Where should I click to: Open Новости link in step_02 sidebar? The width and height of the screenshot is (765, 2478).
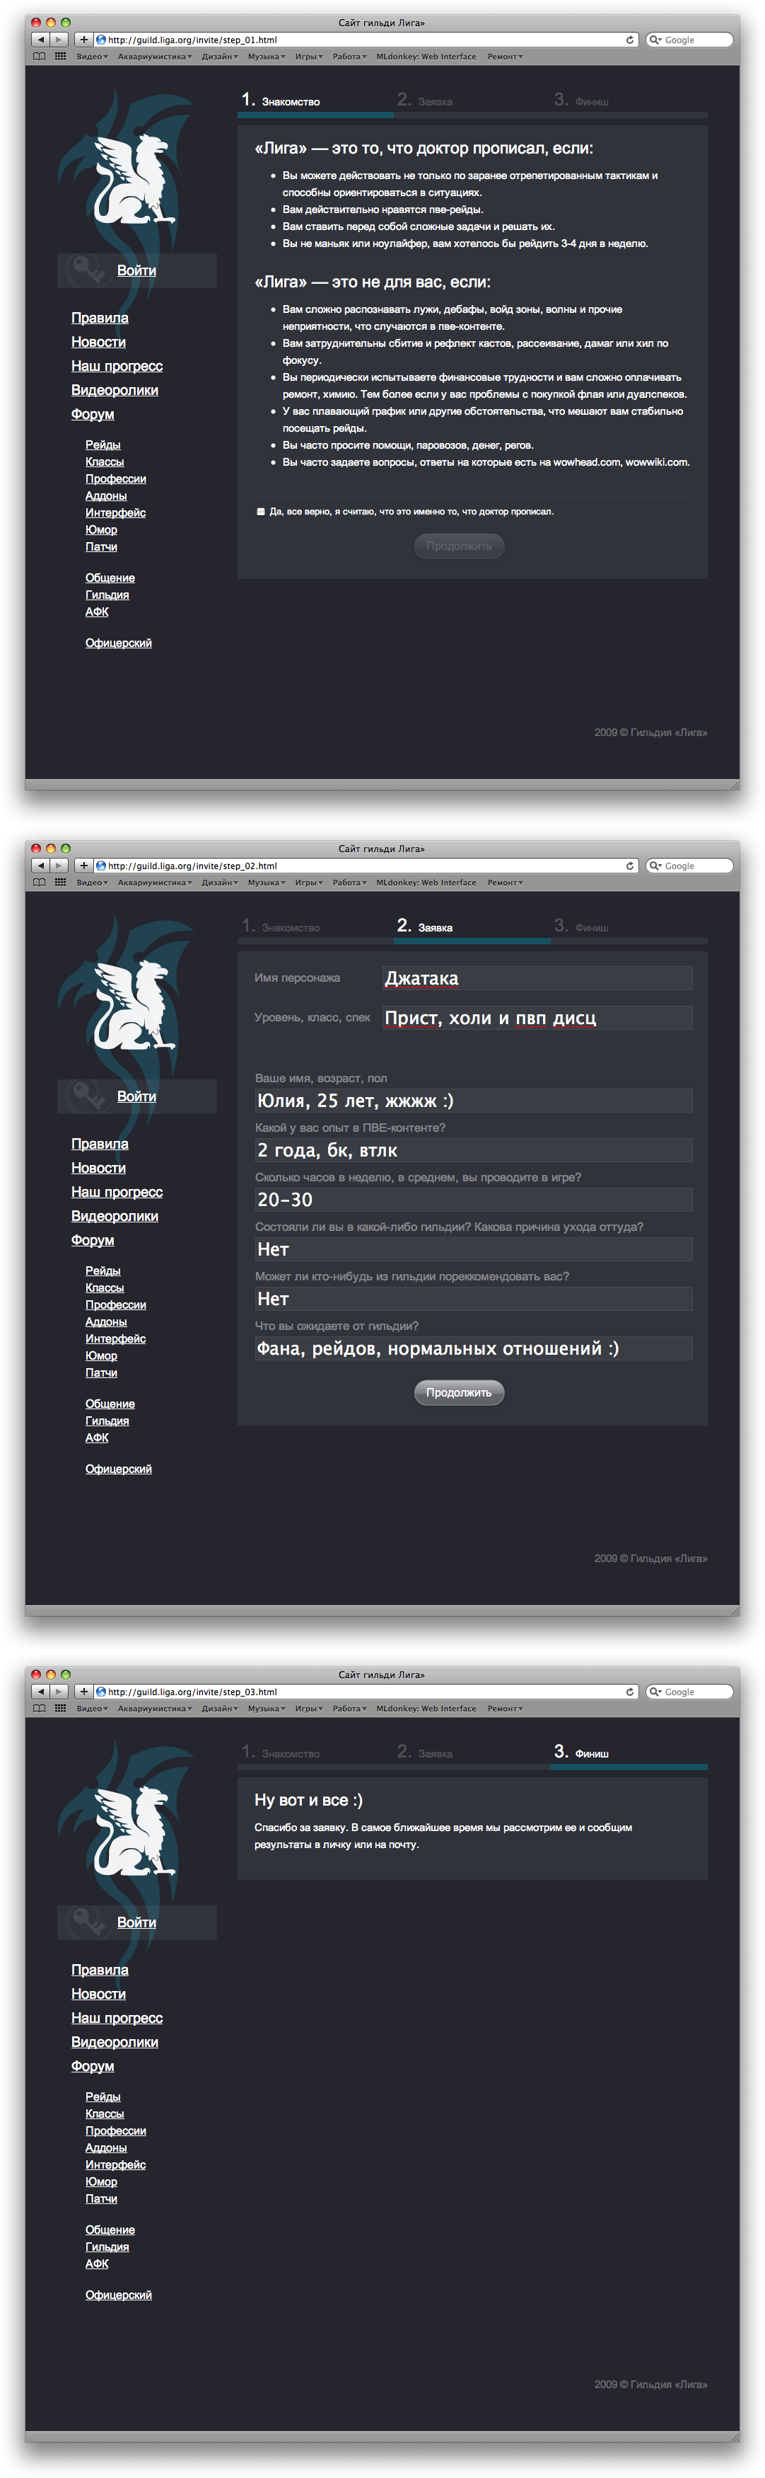pyautogui.click(x=98, y=1168)
